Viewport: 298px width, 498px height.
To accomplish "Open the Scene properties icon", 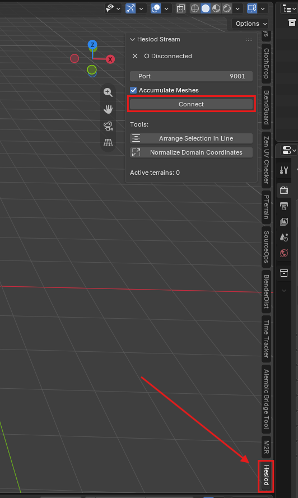I will pos(284,238).
